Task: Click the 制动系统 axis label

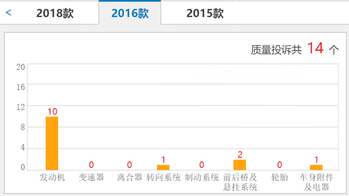Action: [x=202, y=177]
